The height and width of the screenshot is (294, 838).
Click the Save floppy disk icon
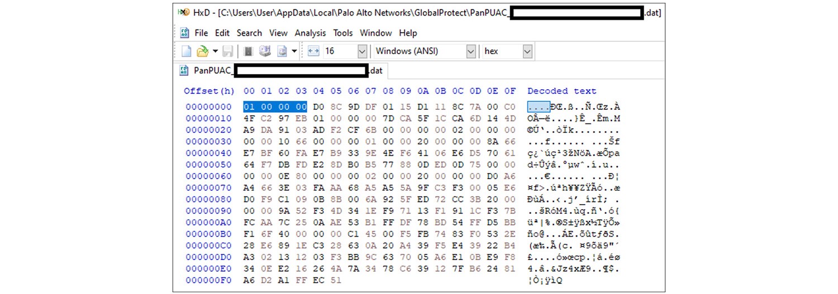click(227, 51)
